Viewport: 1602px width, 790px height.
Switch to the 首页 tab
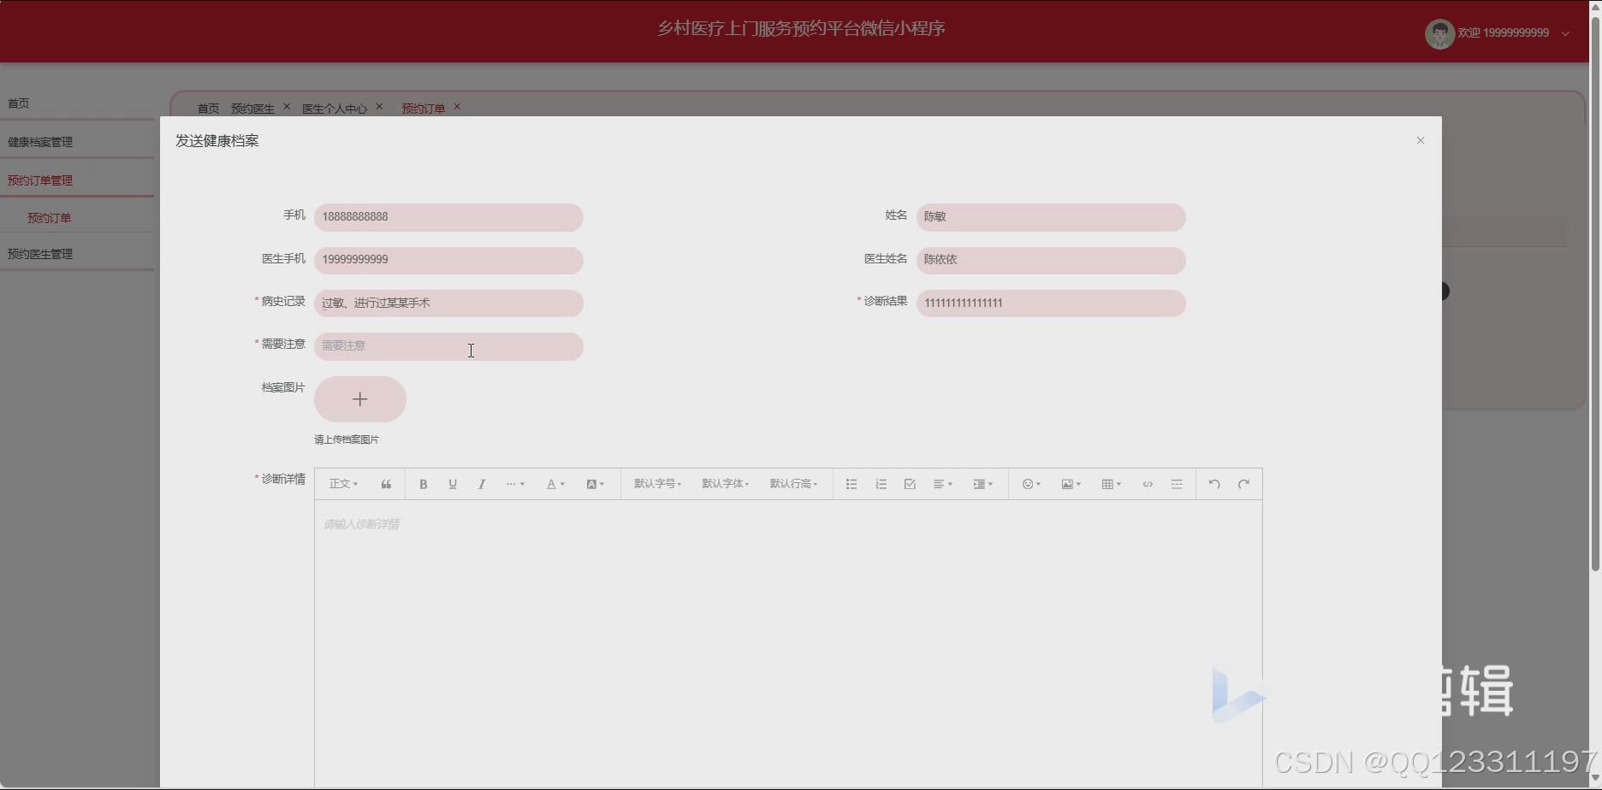tap(208, 109)
